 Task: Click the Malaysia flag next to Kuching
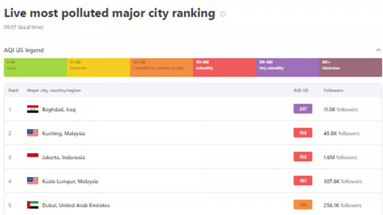32,133
